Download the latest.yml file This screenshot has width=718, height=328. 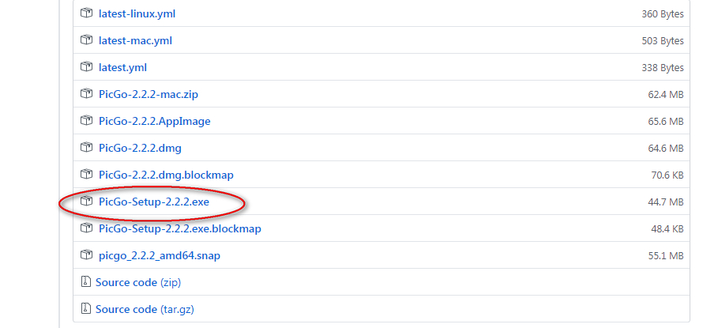coord(122,67)
